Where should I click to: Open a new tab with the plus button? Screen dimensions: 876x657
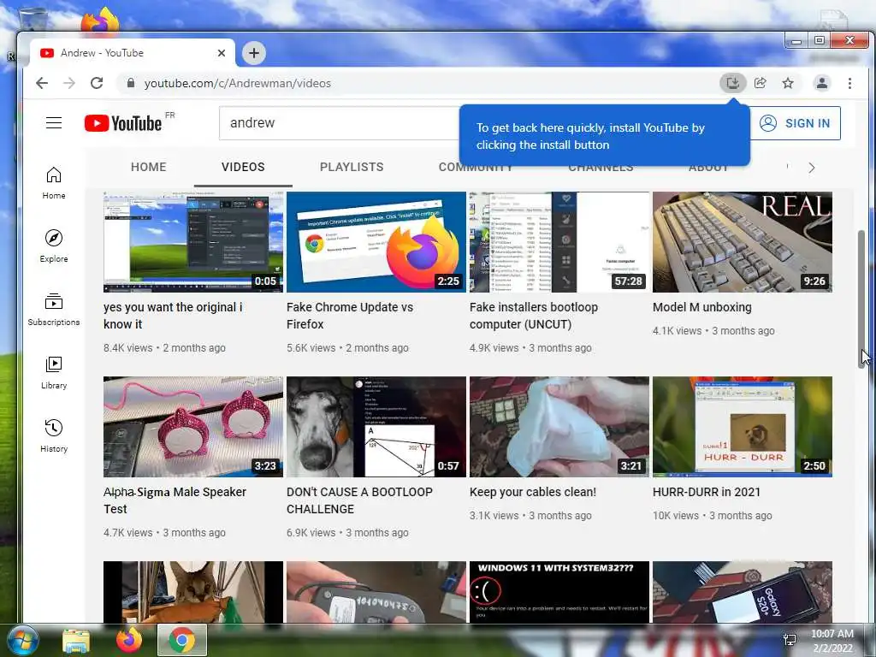tap(253, 53)
